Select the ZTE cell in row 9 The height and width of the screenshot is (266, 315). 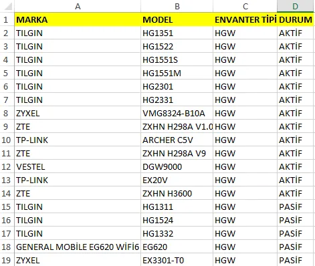(x=78, y=126)
